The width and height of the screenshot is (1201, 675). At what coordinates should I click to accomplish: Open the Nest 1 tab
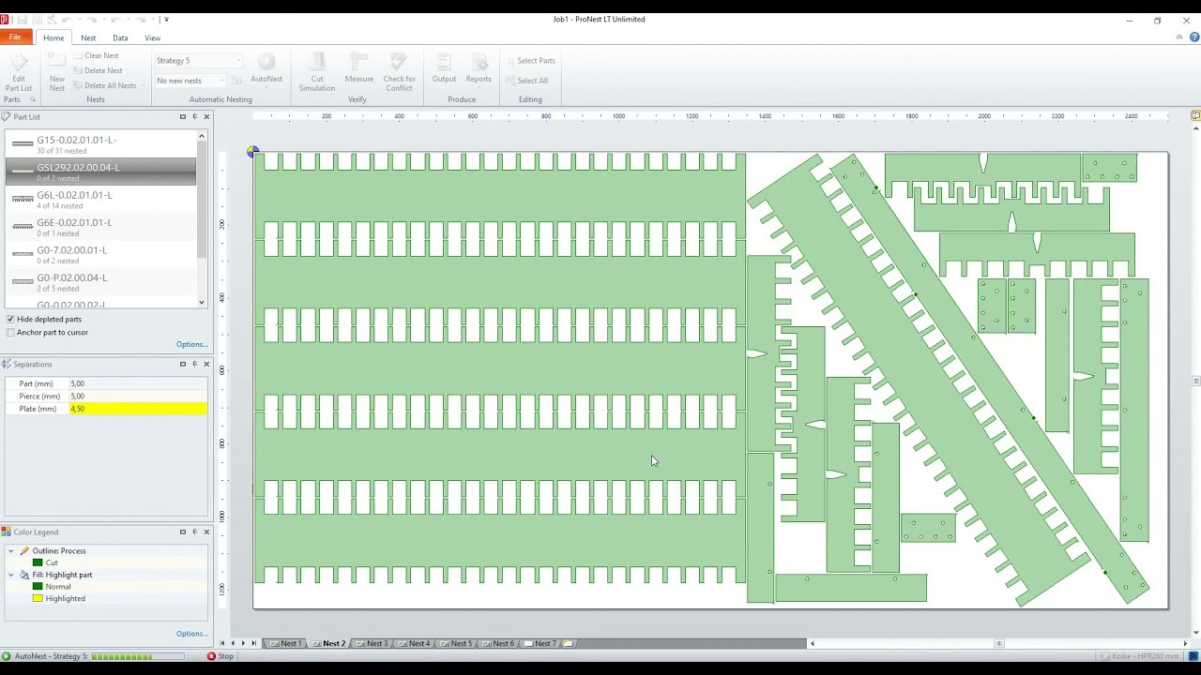coord(285,643)
